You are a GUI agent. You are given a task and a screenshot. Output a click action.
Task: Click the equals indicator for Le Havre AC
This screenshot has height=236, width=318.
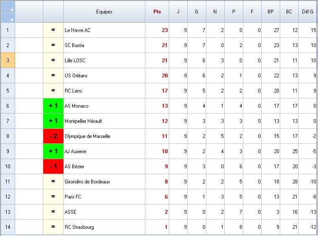(53, 30)
